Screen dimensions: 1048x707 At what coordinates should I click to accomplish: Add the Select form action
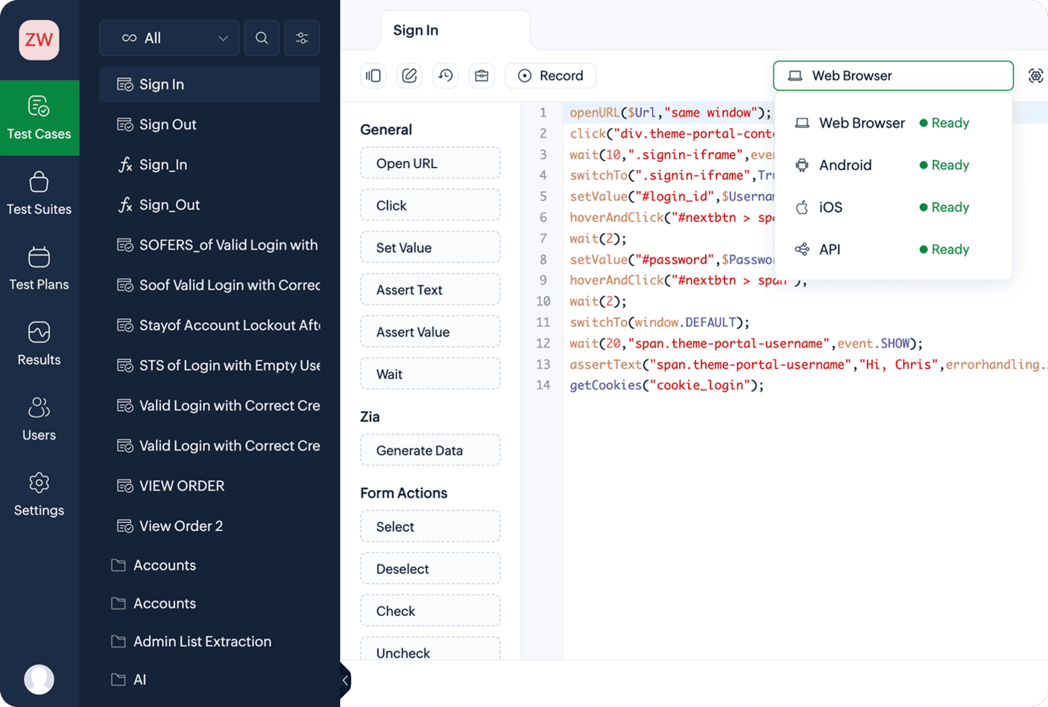430,527
